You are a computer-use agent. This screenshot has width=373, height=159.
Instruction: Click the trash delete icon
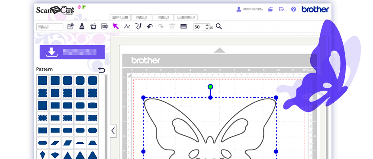[172, 26]
